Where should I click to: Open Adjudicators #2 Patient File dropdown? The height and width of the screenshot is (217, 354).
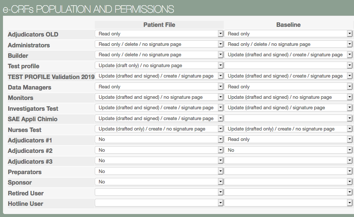(x=159, y=150)
